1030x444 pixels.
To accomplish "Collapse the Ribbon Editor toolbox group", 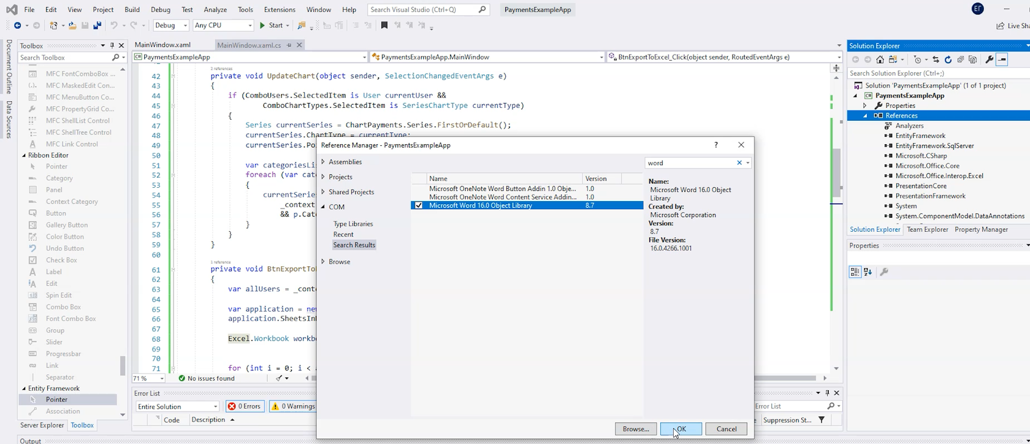I will (24, 155).
